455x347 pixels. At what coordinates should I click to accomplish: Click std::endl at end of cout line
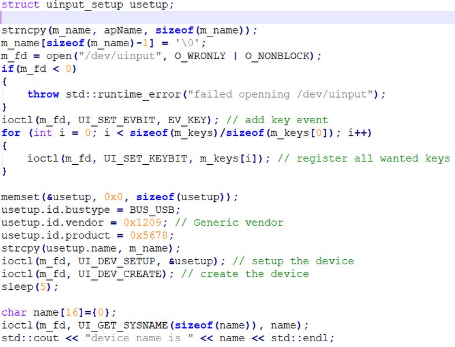tap(299, 338)
